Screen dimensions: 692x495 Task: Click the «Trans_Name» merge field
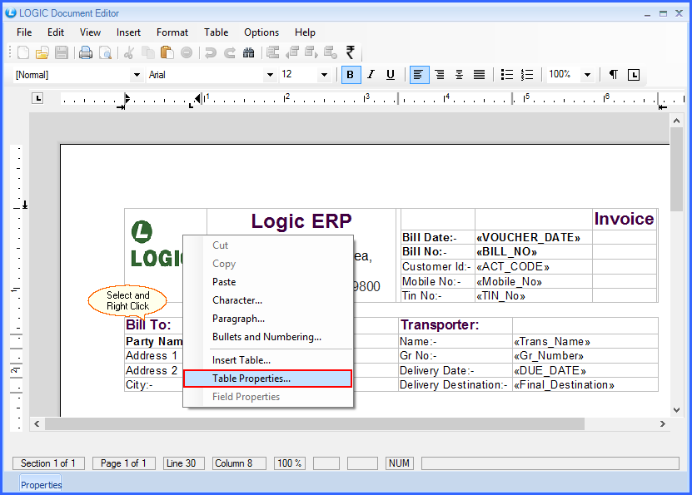coord(552,342)
